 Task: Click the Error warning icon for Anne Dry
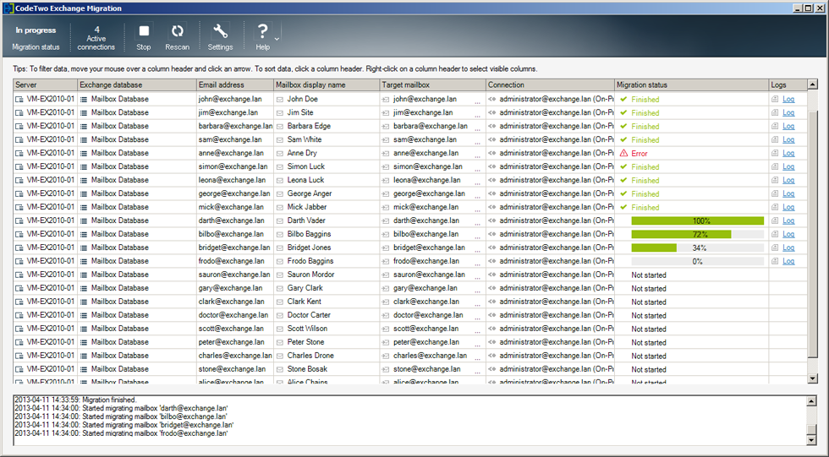coord(624,153)
